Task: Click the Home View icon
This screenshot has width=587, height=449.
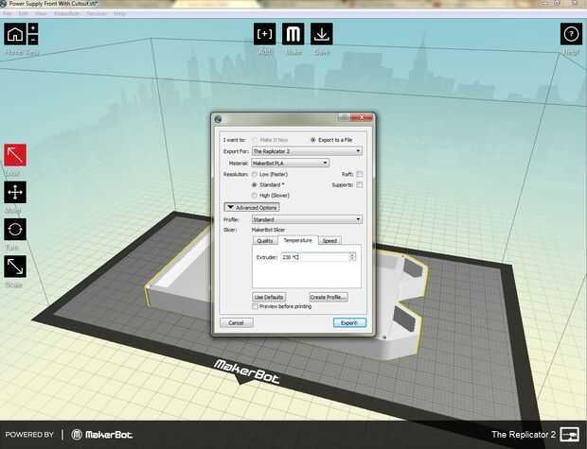Action: [x=15, y=34]
